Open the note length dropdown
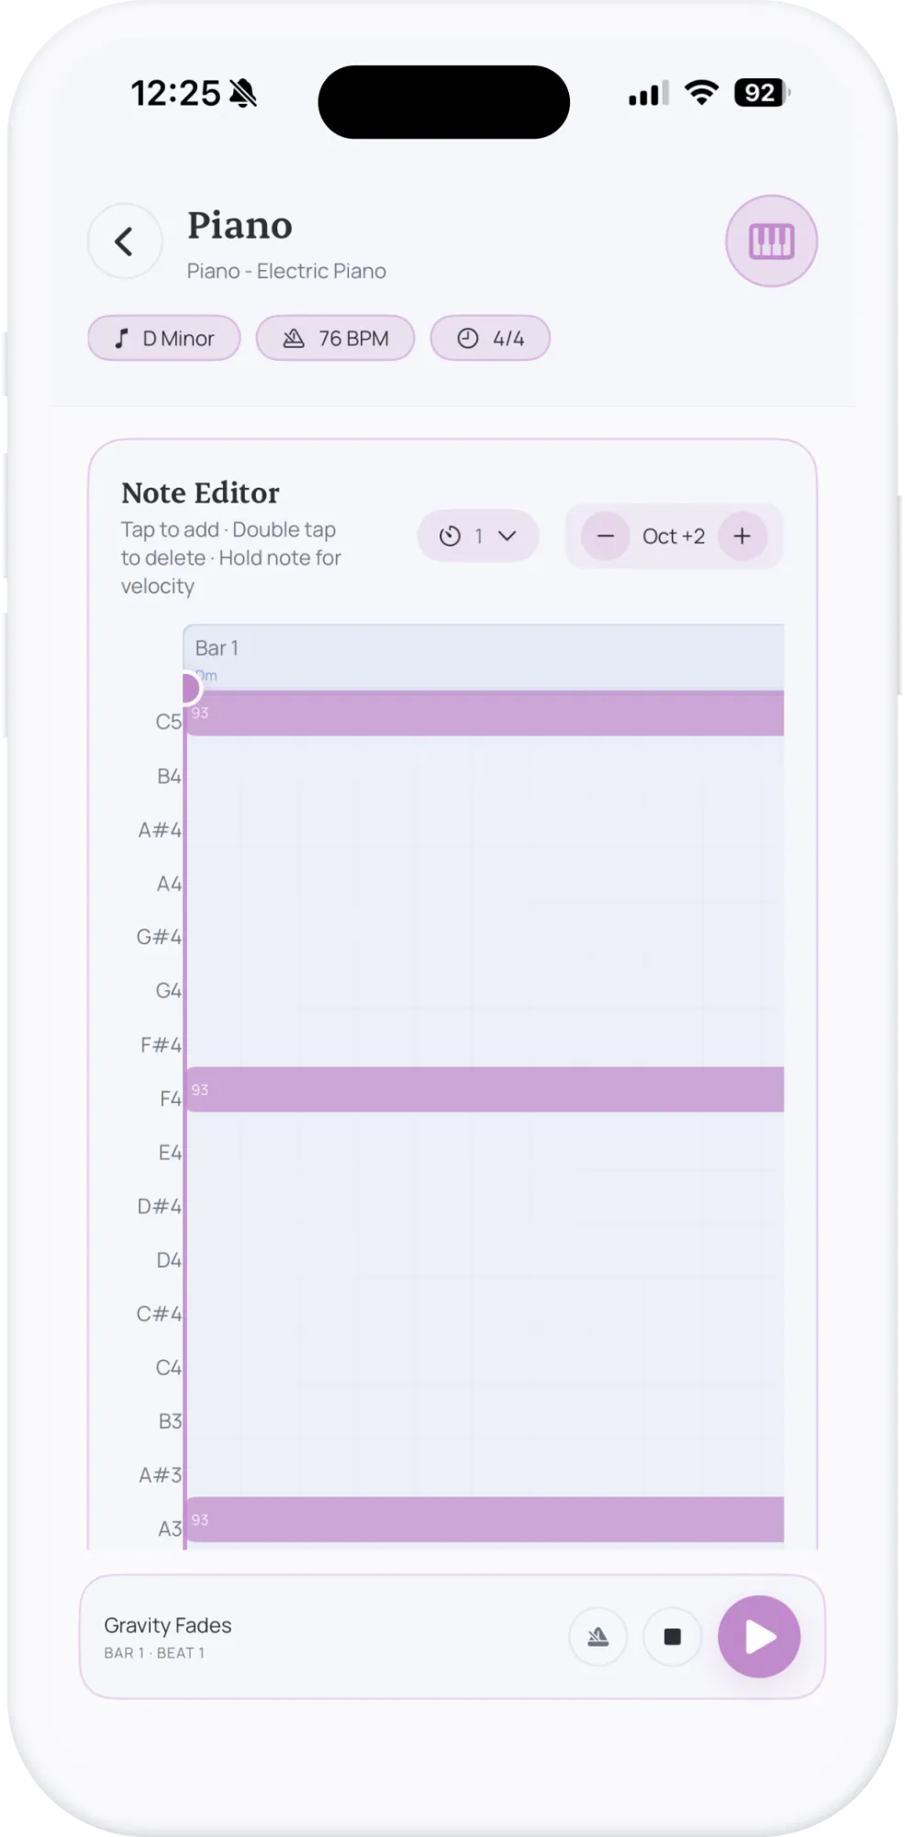This screenshot has width=905, height=1837. point(477,536)
